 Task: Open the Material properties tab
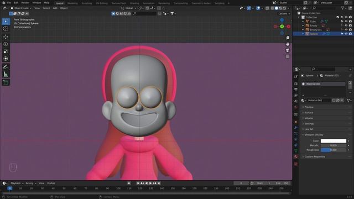tap(296, 156)
